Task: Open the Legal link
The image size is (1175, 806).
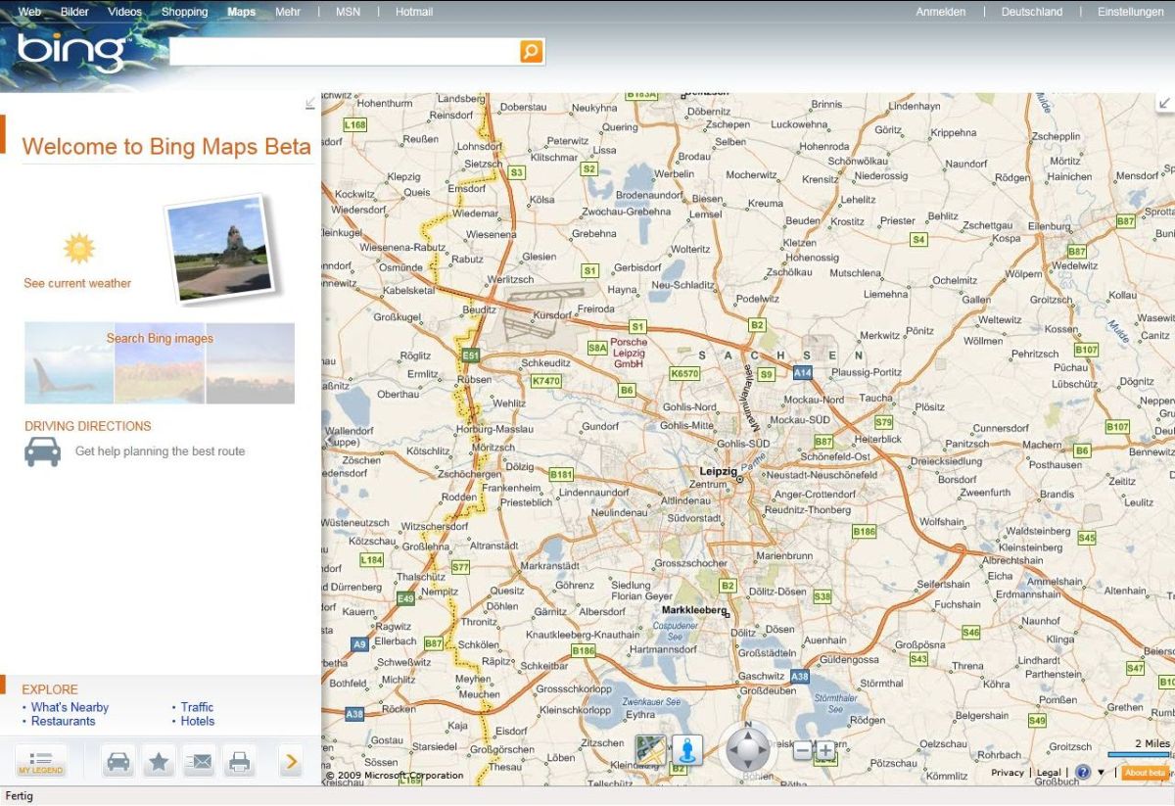Action: point(1049,773)
